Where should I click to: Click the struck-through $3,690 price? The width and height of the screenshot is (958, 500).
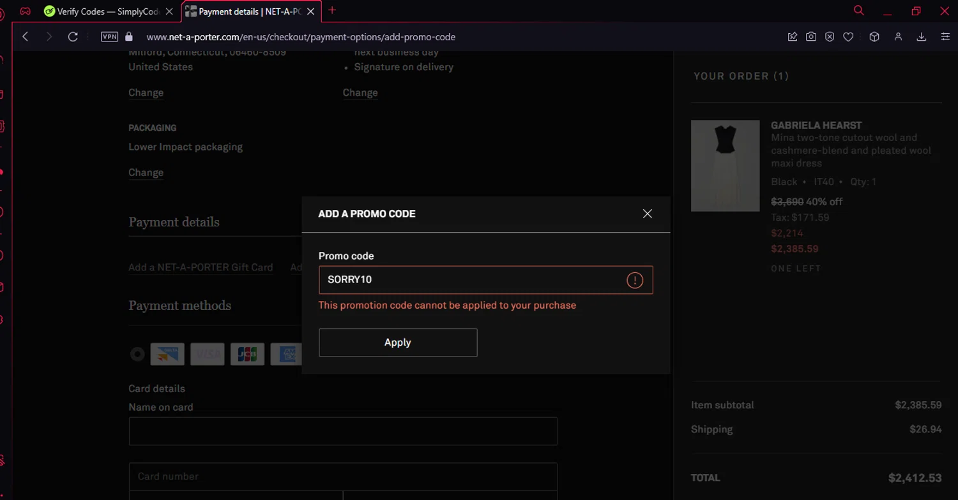tap(787, 202)
